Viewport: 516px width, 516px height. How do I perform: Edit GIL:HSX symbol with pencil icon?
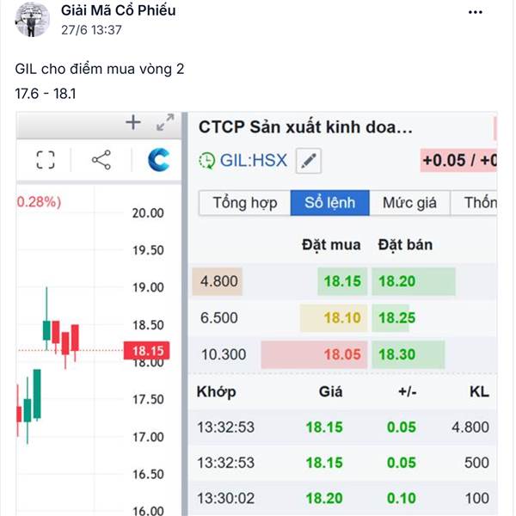pyautogui.click(x=309, y=161)
